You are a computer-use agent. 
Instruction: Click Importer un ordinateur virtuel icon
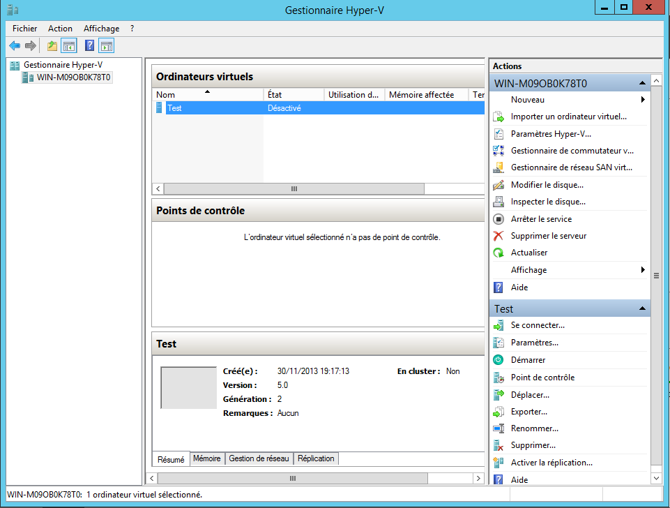point(498,117)
